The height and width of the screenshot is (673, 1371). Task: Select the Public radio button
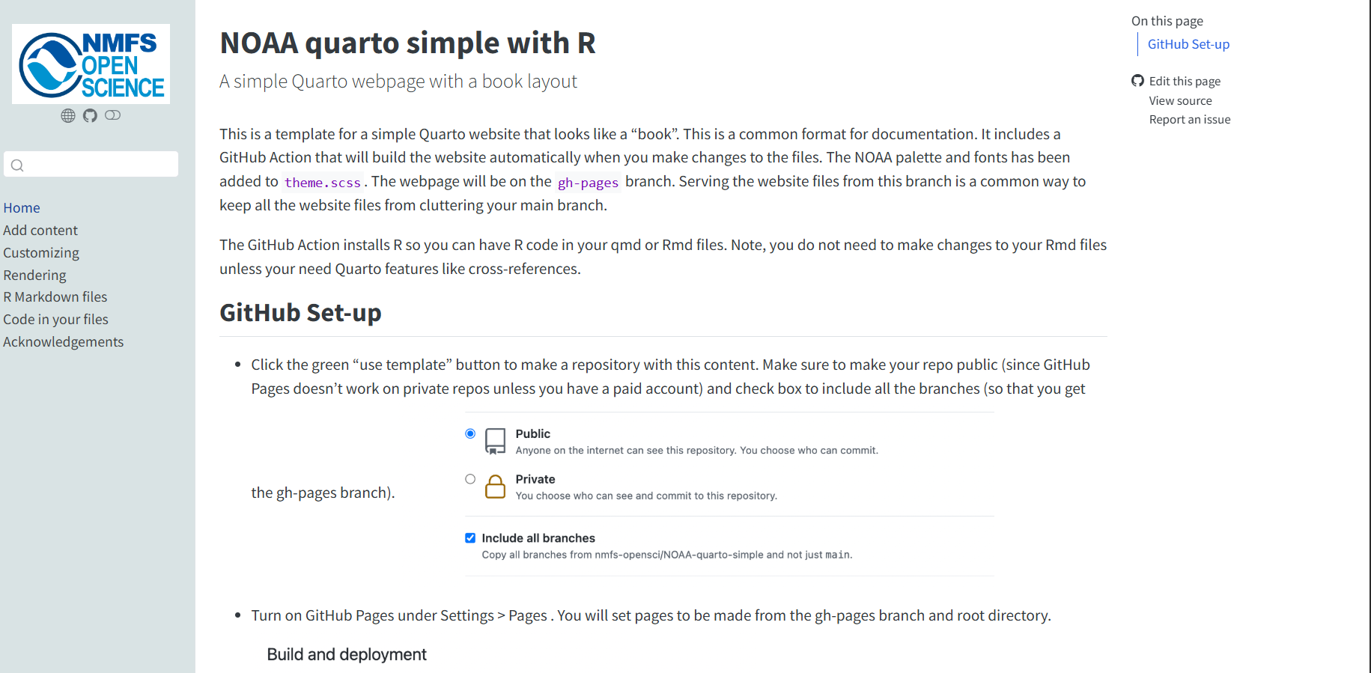pos(470,433)
